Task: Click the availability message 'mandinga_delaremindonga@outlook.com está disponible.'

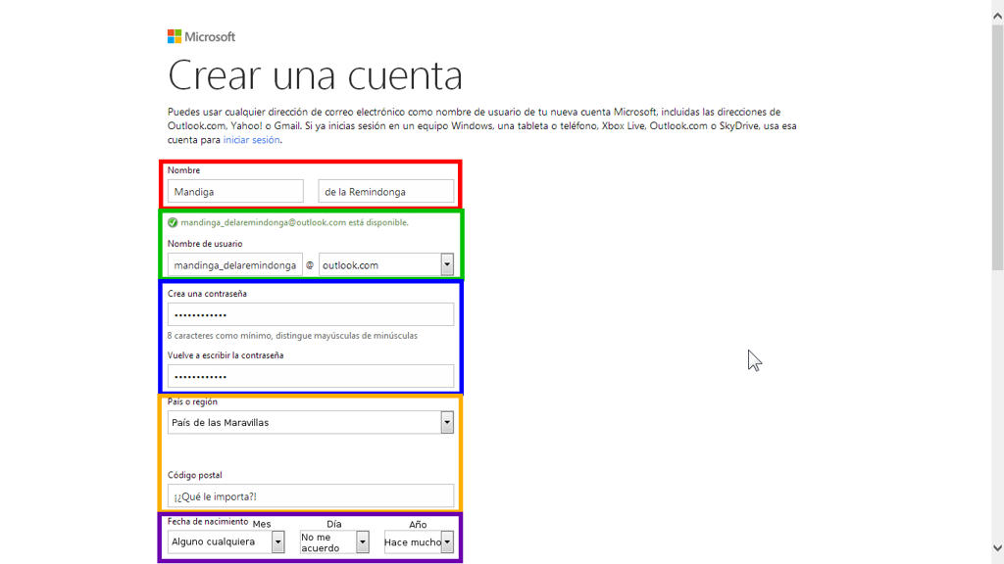Action: [x=294, y=222]
